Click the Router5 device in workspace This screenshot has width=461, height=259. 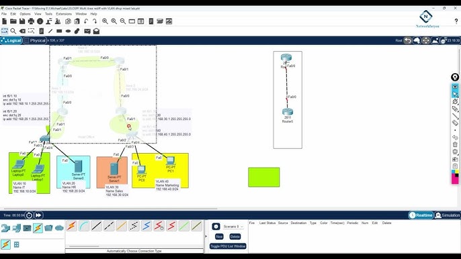point(287,112)
